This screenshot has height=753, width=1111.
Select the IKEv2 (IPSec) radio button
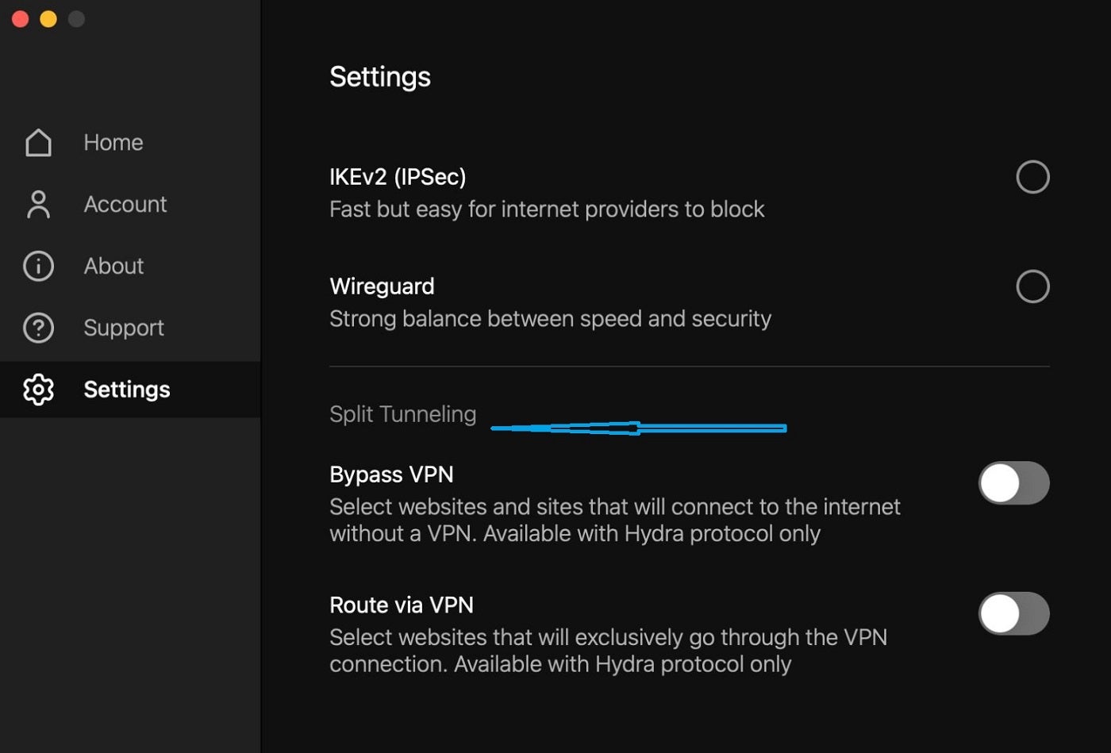click(x=1032, y=177)
